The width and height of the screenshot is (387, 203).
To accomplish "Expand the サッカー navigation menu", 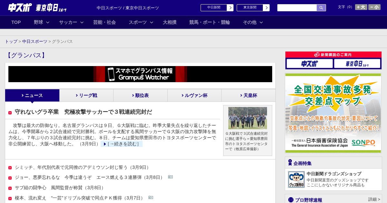I will tap(71, 22).
